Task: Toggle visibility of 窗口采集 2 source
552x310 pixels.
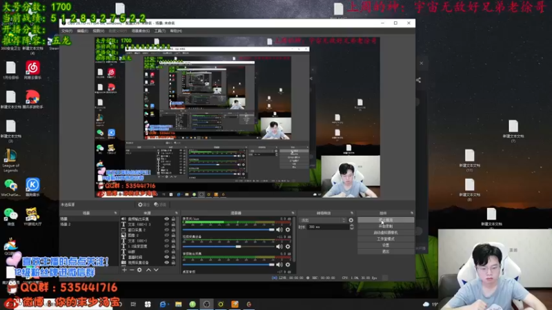Action: 166,230
